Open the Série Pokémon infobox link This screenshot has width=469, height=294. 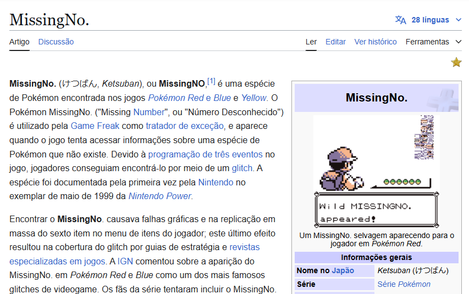coord(404,284)
